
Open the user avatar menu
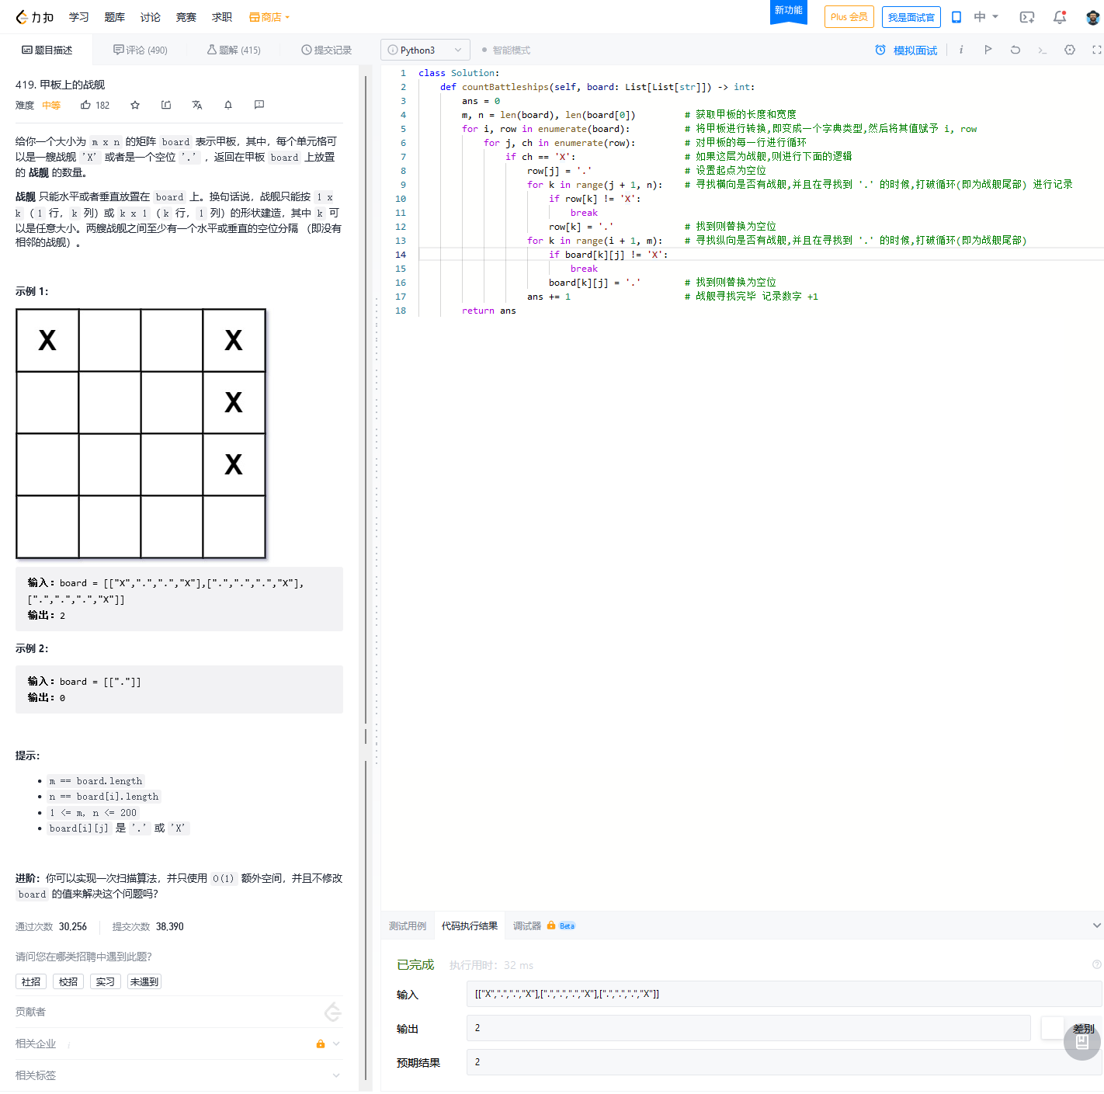coord(1092,17)
